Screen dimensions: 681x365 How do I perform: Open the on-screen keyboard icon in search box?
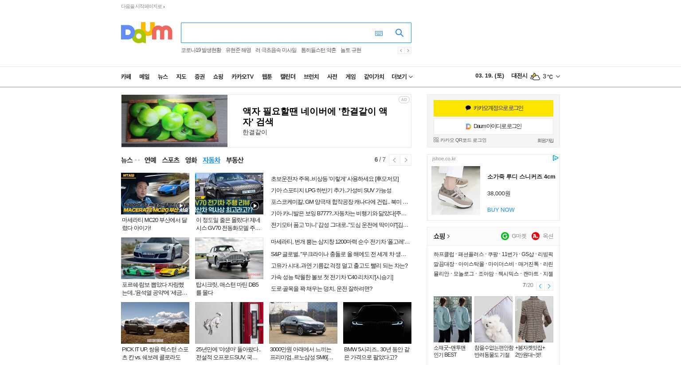click(x=379, y=33)
